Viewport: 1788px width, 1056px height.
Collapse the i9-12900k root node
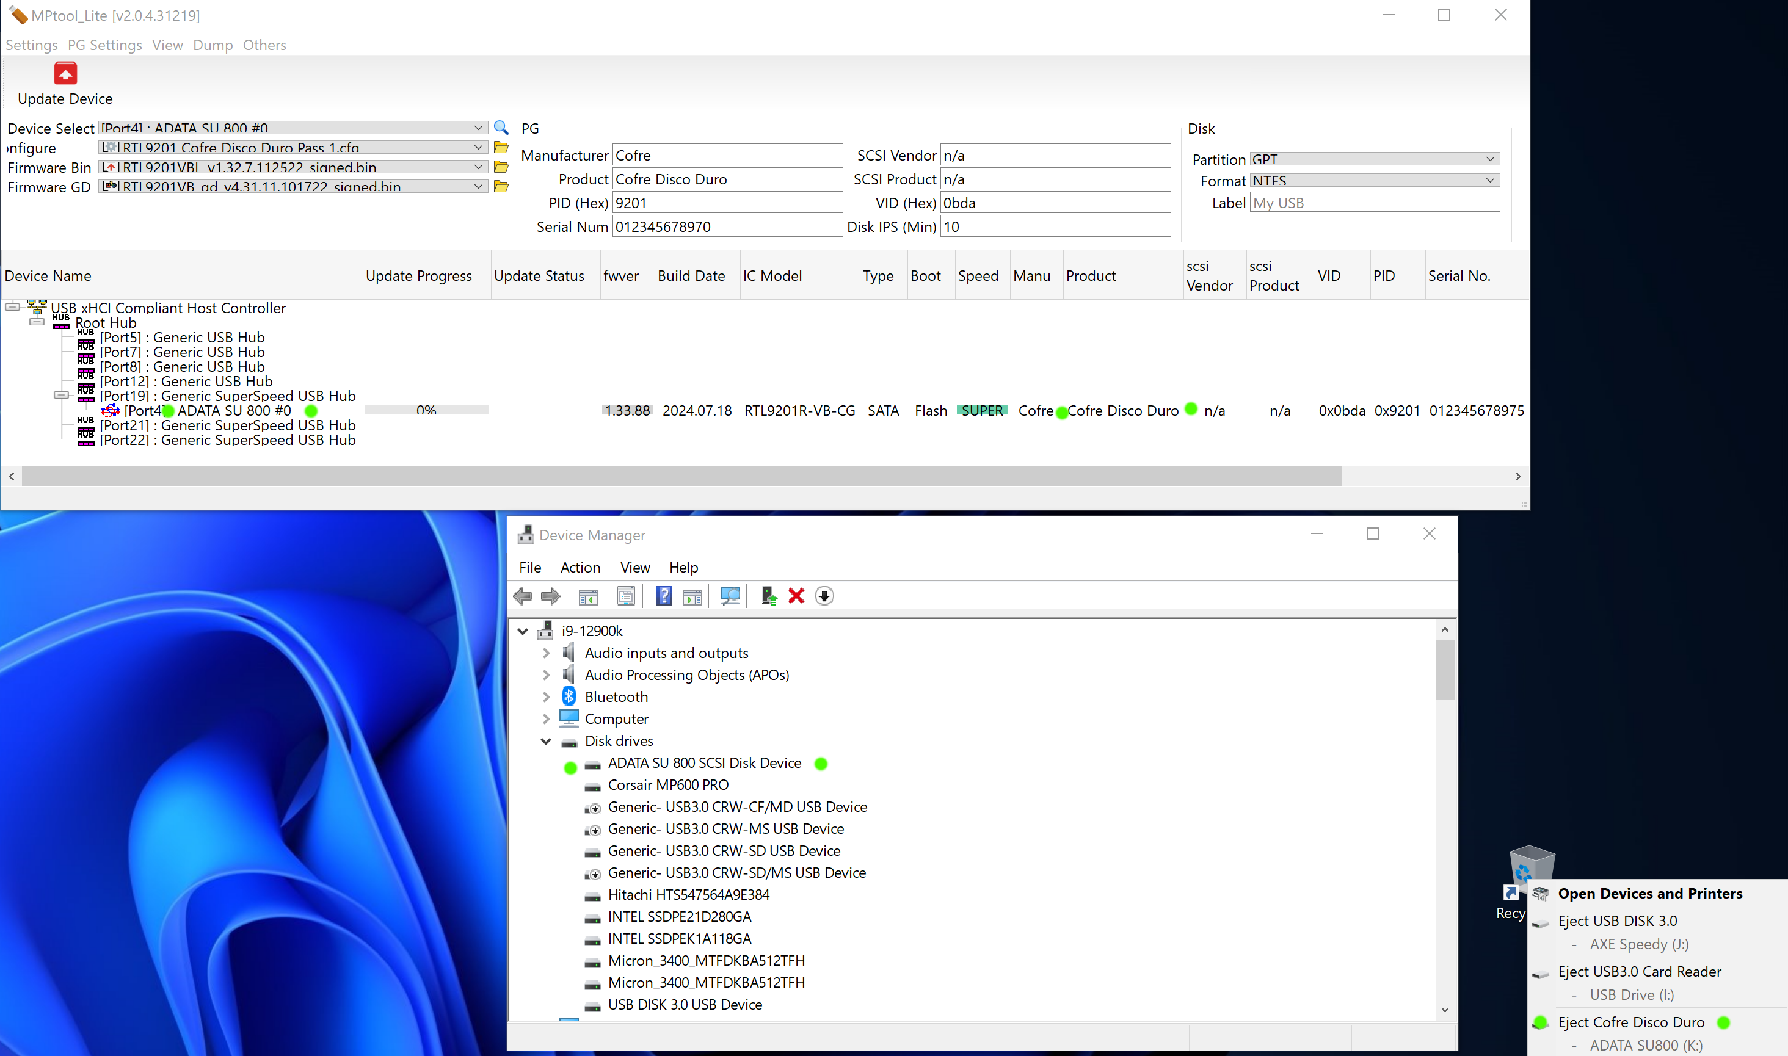tap(523, 631)
